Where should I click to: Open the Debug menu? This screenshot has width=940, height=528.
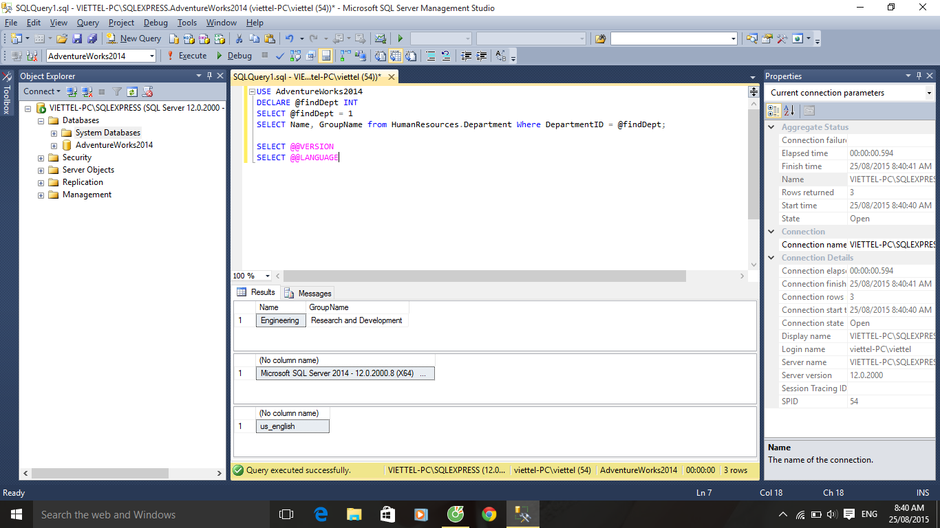(156, 23)
